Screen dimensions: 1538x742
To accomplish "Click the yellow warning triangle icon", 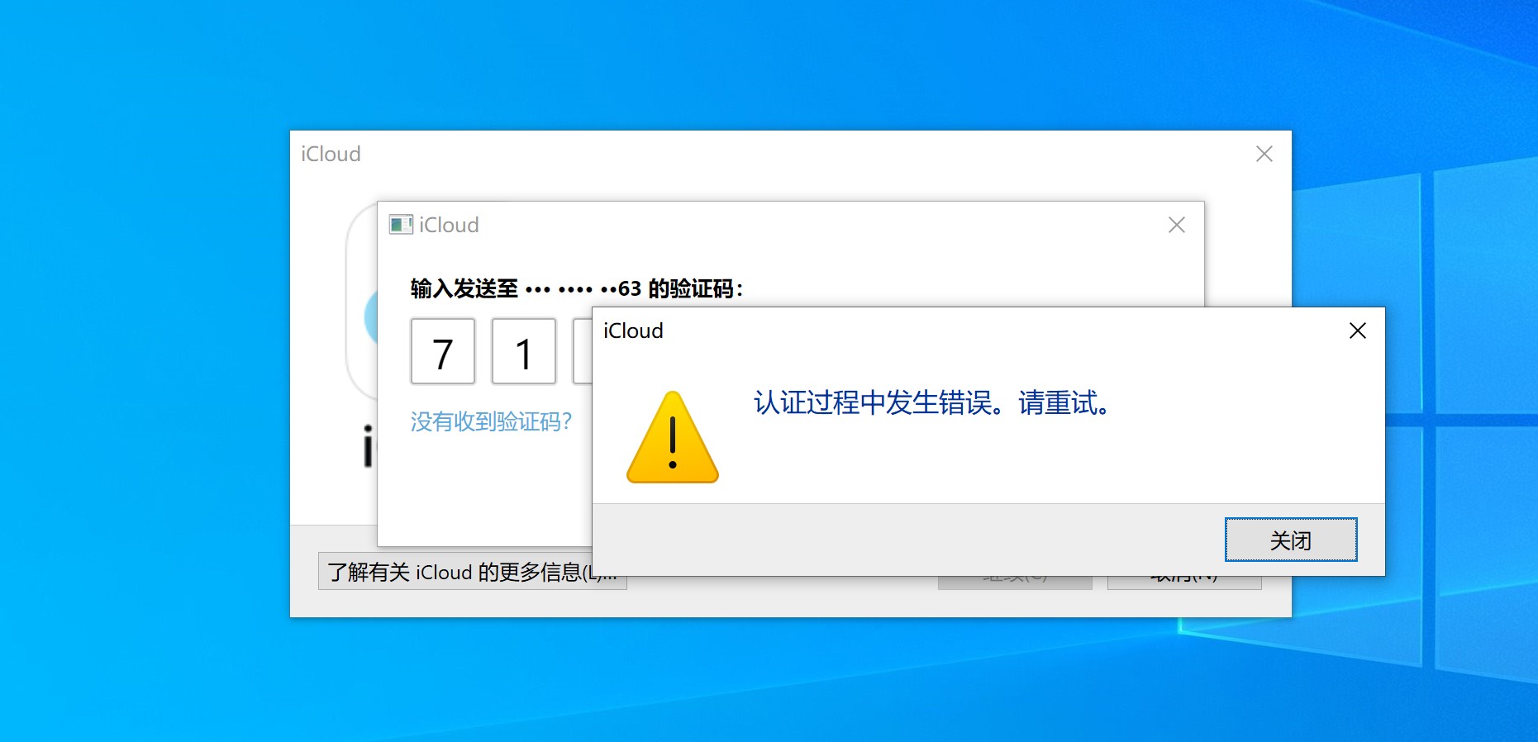I will point(673,437).
